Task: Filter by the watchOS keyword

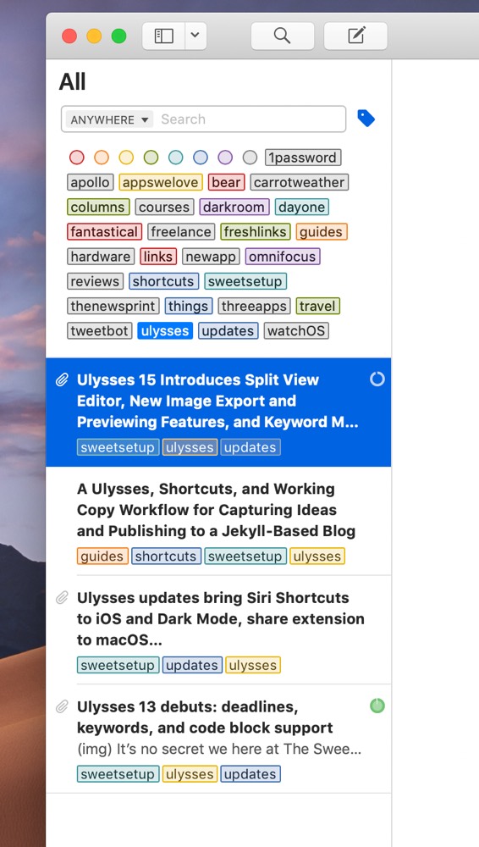Action: [x=296, y=330]
